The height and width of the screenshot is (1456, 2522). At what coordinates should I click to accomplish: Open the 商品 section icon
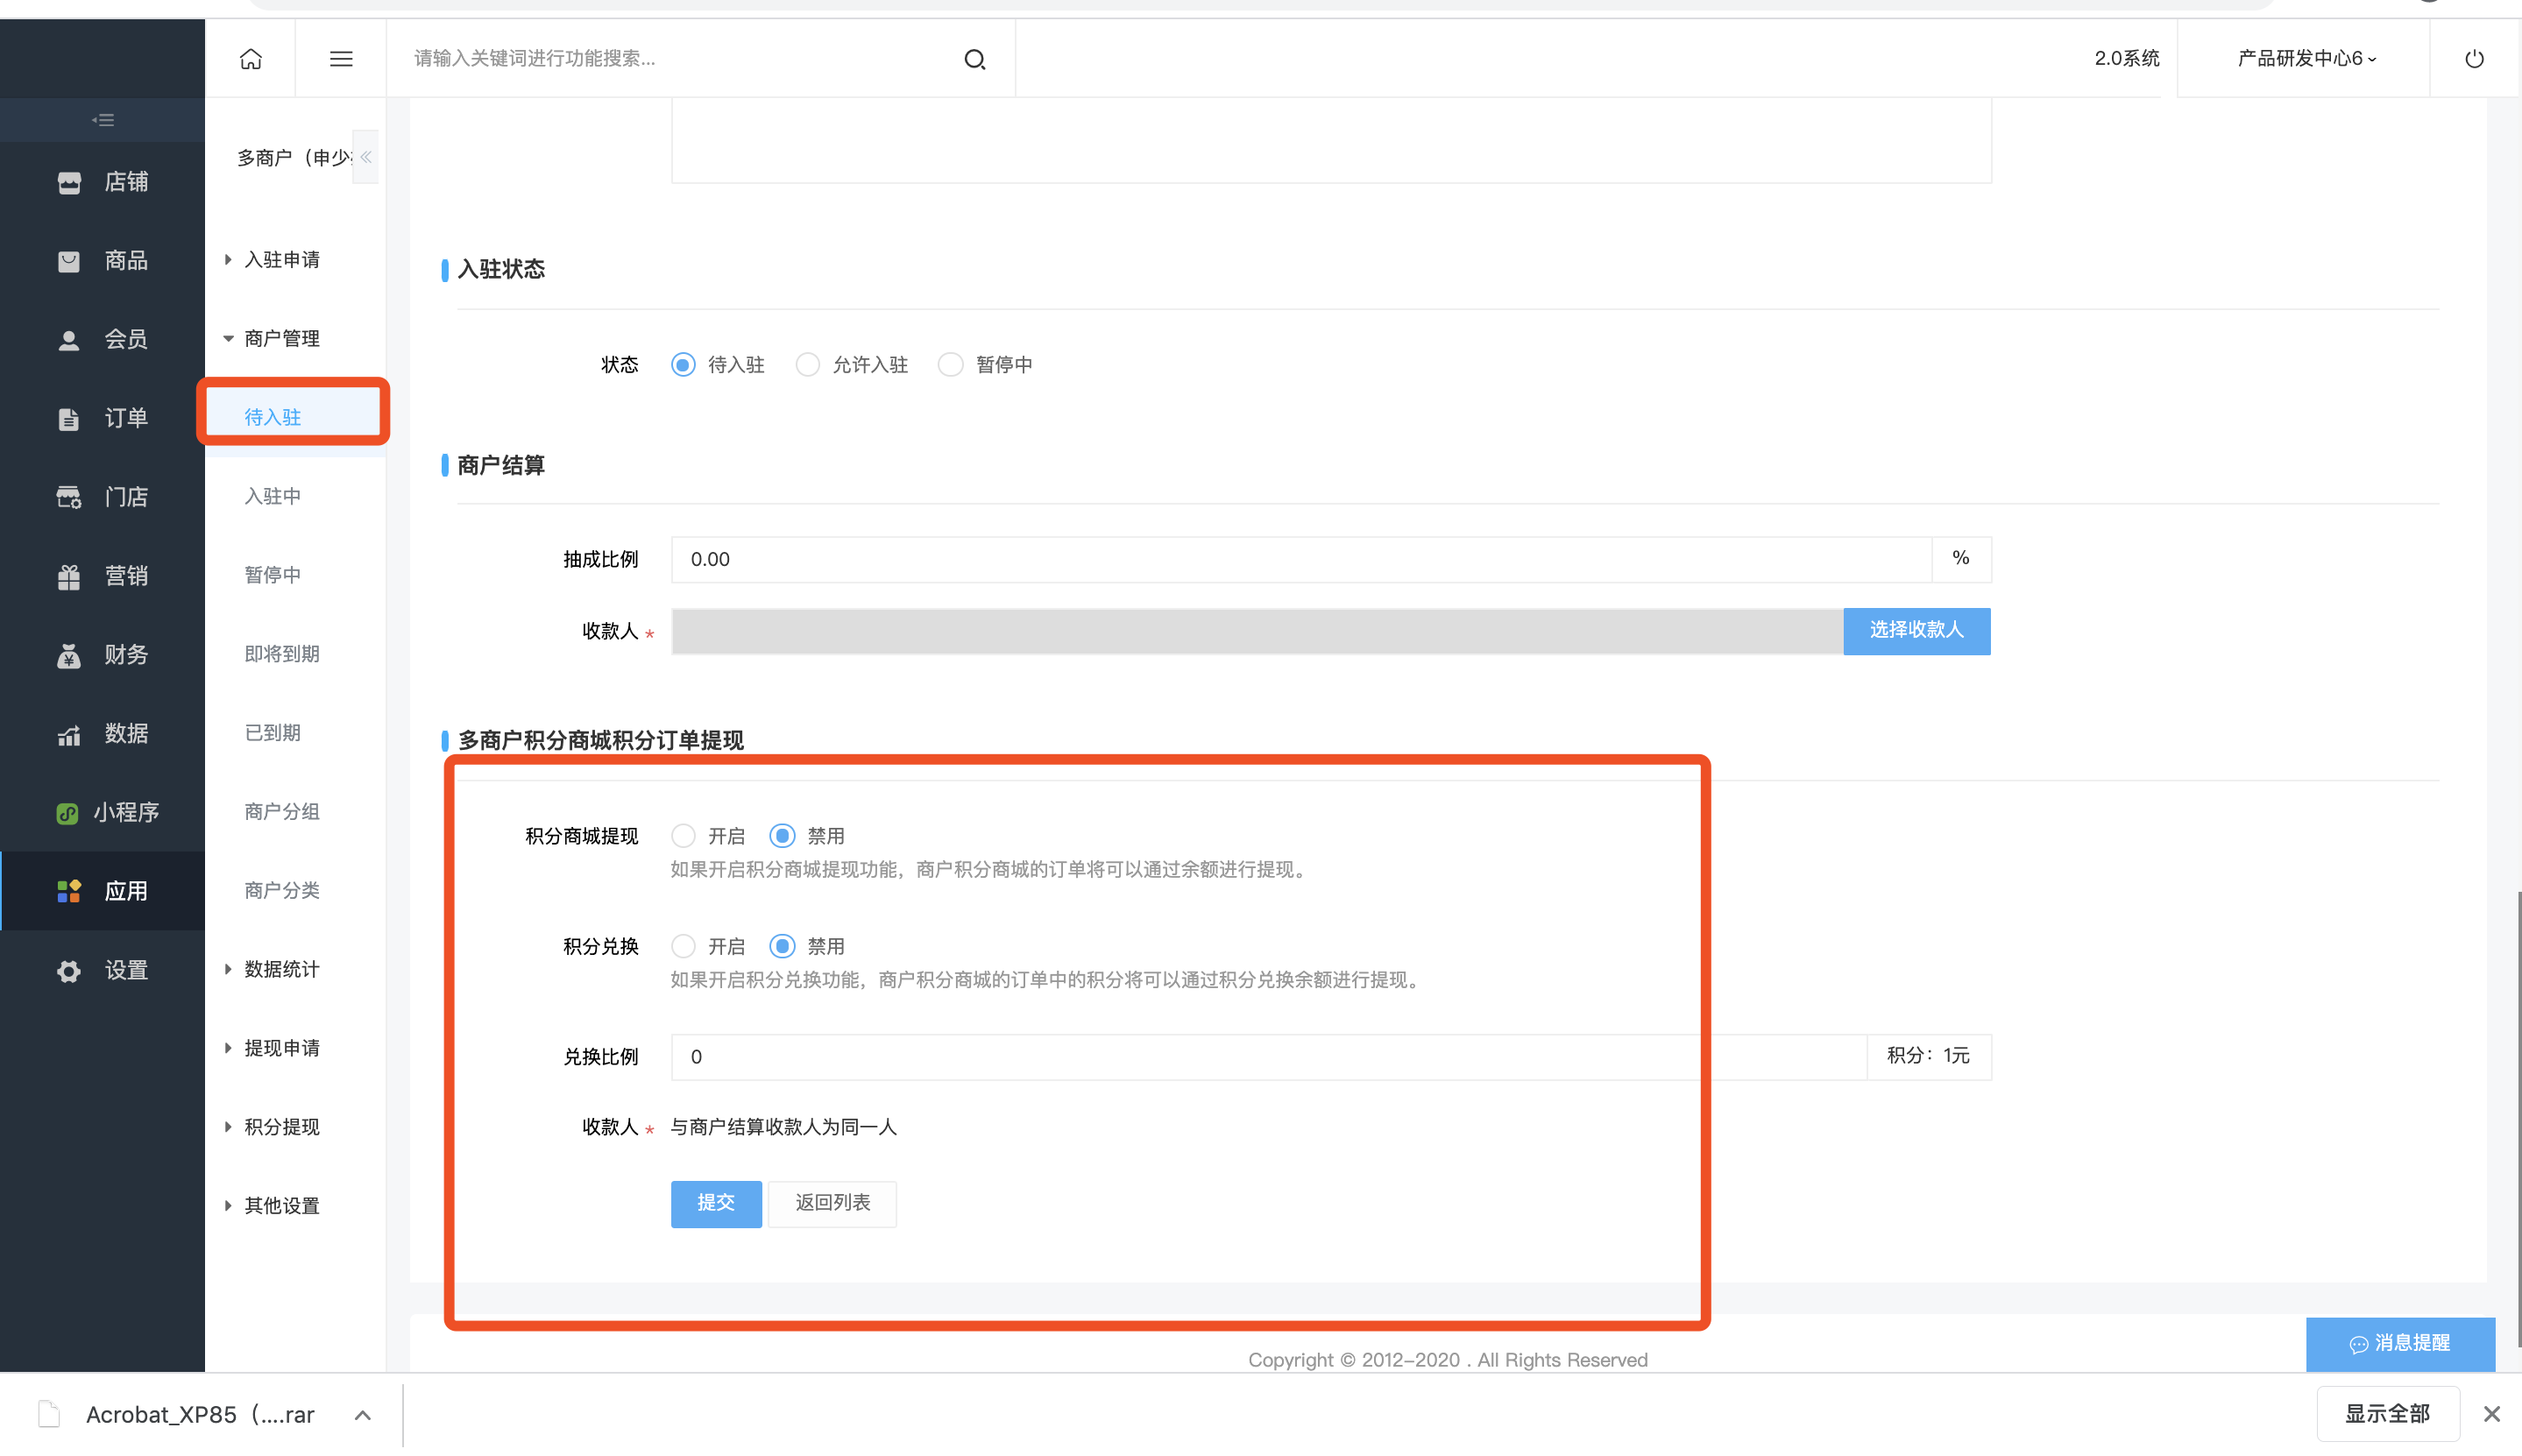(x=69, y=261)
